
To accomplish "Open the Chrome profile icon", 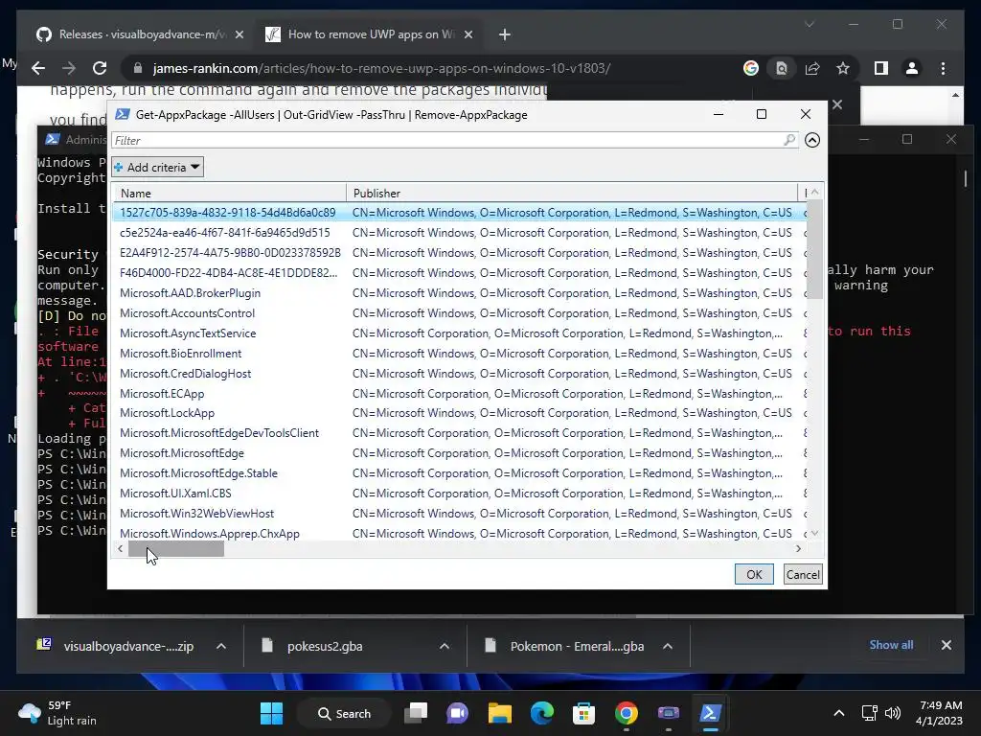I will click(912, 68).
